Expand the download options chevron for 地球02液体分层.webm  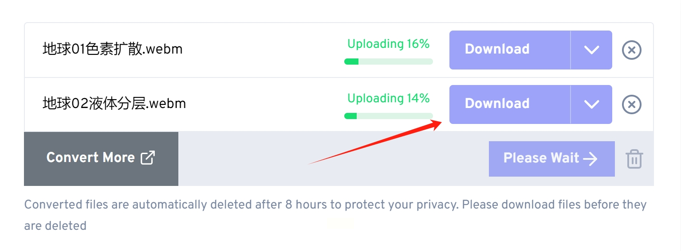(x=591, y=104)
